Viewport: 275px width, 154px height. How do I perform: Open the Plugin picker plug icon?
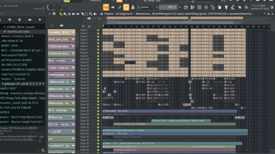(x=226, y=7)
